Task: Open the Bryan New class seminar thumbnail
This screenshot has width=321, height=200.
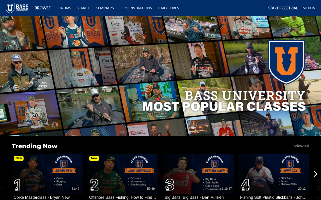Action: coord(47,174)
